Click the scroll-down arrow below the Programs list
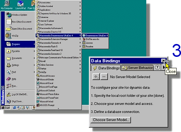 click(59, 108)
